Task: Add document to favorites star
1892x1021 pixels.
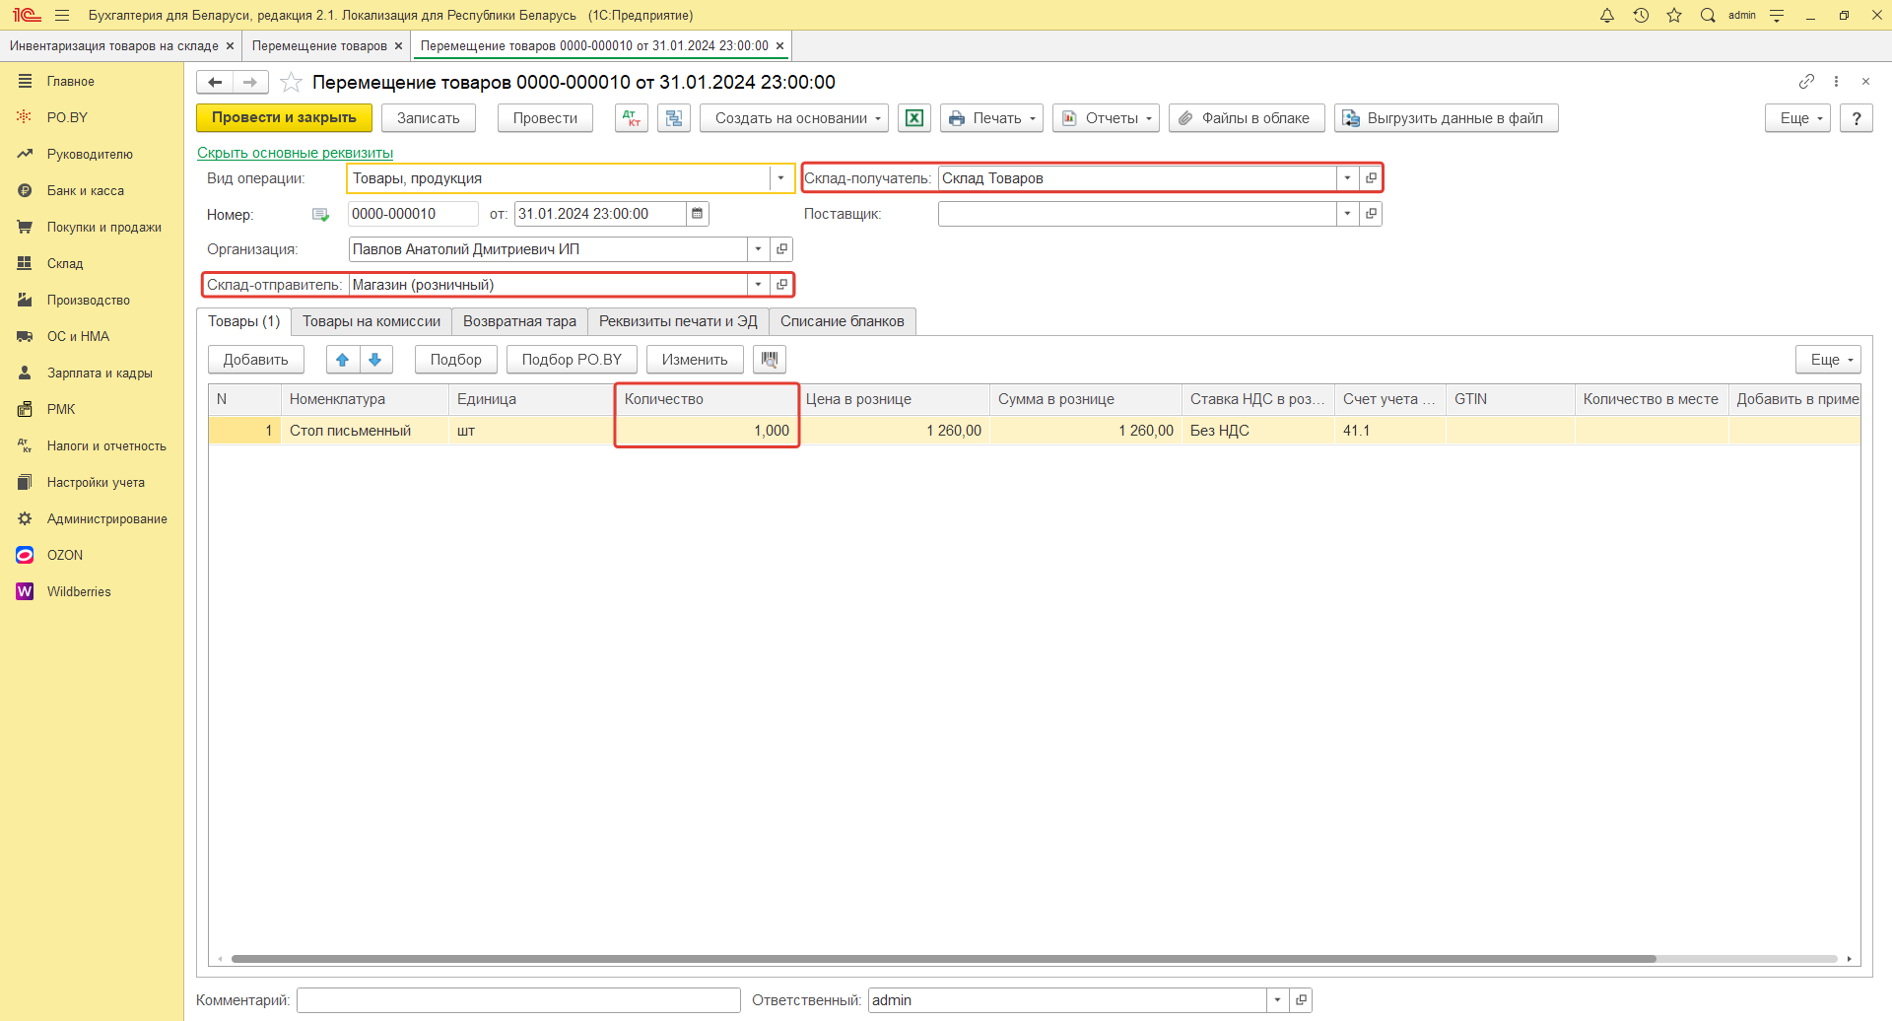Action: 291,82
